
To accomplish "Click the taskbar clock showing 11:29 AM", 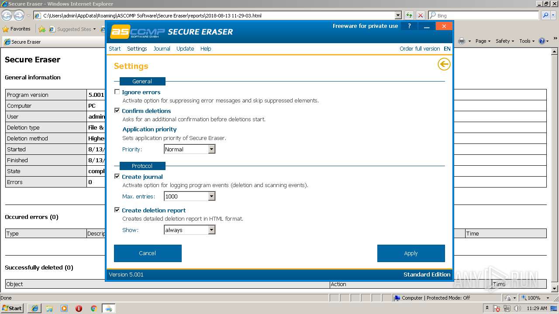I will tap(537, 308).
